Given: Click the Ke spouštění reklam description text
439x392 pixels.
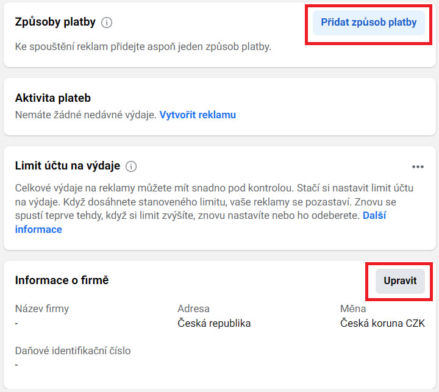Looking at the screenshot, I should 143,47.
